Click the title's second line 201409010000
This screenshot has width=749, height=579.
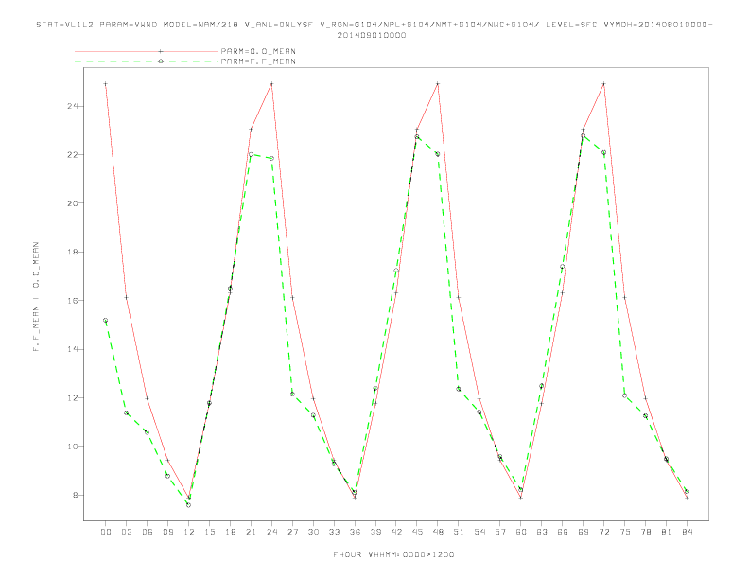click(x=372, y=35)
